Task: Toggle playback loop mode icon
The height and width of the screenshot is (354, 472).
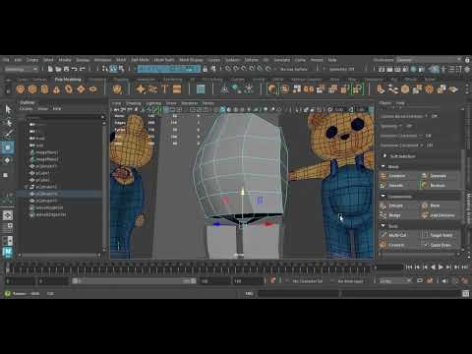Action: [420, 281]
